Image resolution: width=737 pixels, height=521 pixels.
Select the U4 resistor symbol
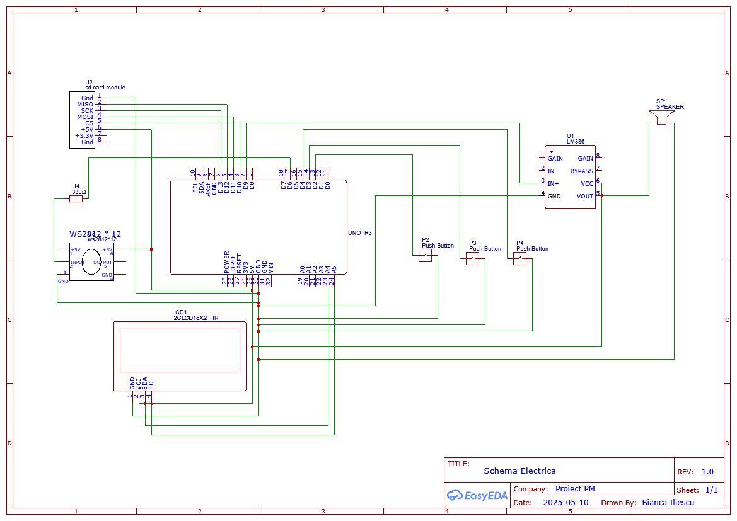pyautogui.click(x=76, y=199)
